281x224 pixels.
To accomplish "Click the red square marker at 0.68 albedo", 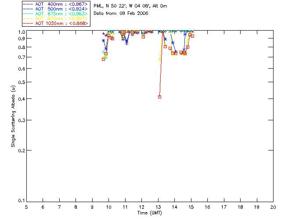I will (x=103, y=59).
